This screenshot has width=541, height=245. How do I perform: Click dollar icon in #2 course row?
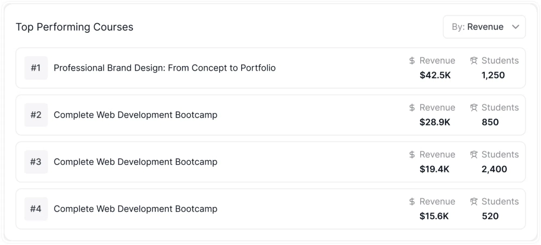[x=412, y=108]
